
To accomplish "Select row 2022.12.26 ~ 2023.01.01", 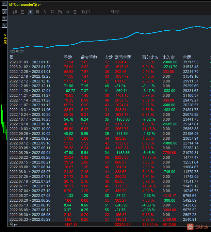I will (109, 72).
